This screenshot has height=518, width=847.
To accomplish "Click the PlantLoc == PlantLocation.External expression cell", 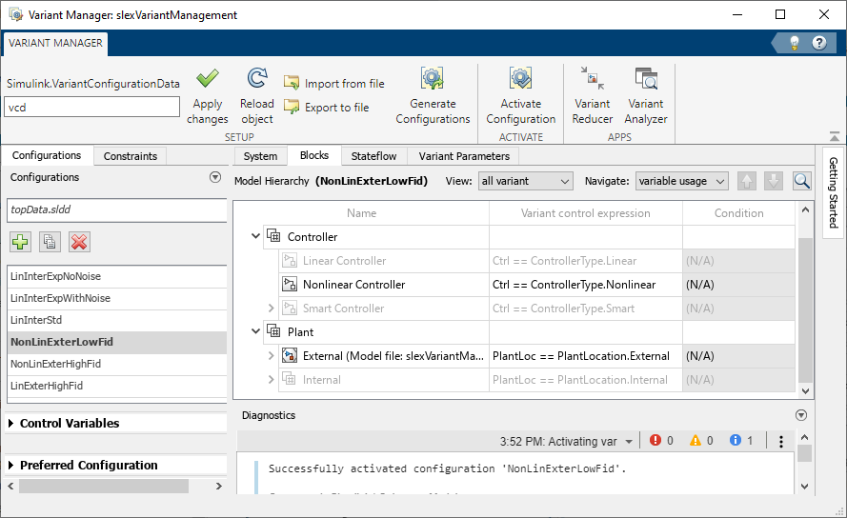I will click(586, 355).
